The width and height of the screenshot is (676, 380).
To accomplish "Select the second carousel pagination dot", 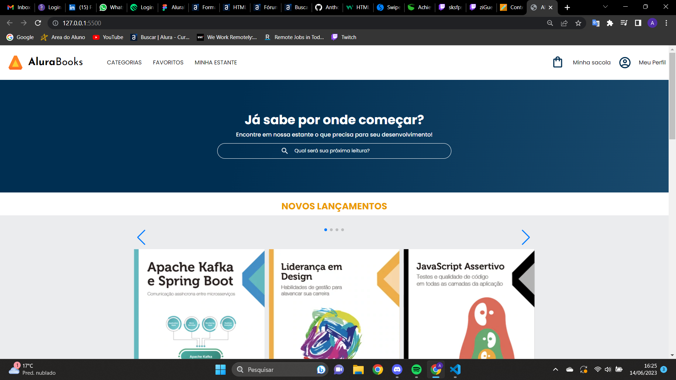I will pyautogui.click(x=331, y=230).
